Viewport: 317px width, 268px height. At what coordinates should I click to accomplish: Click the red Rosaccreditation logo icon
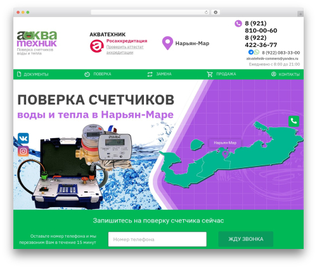tap(97, 46)
